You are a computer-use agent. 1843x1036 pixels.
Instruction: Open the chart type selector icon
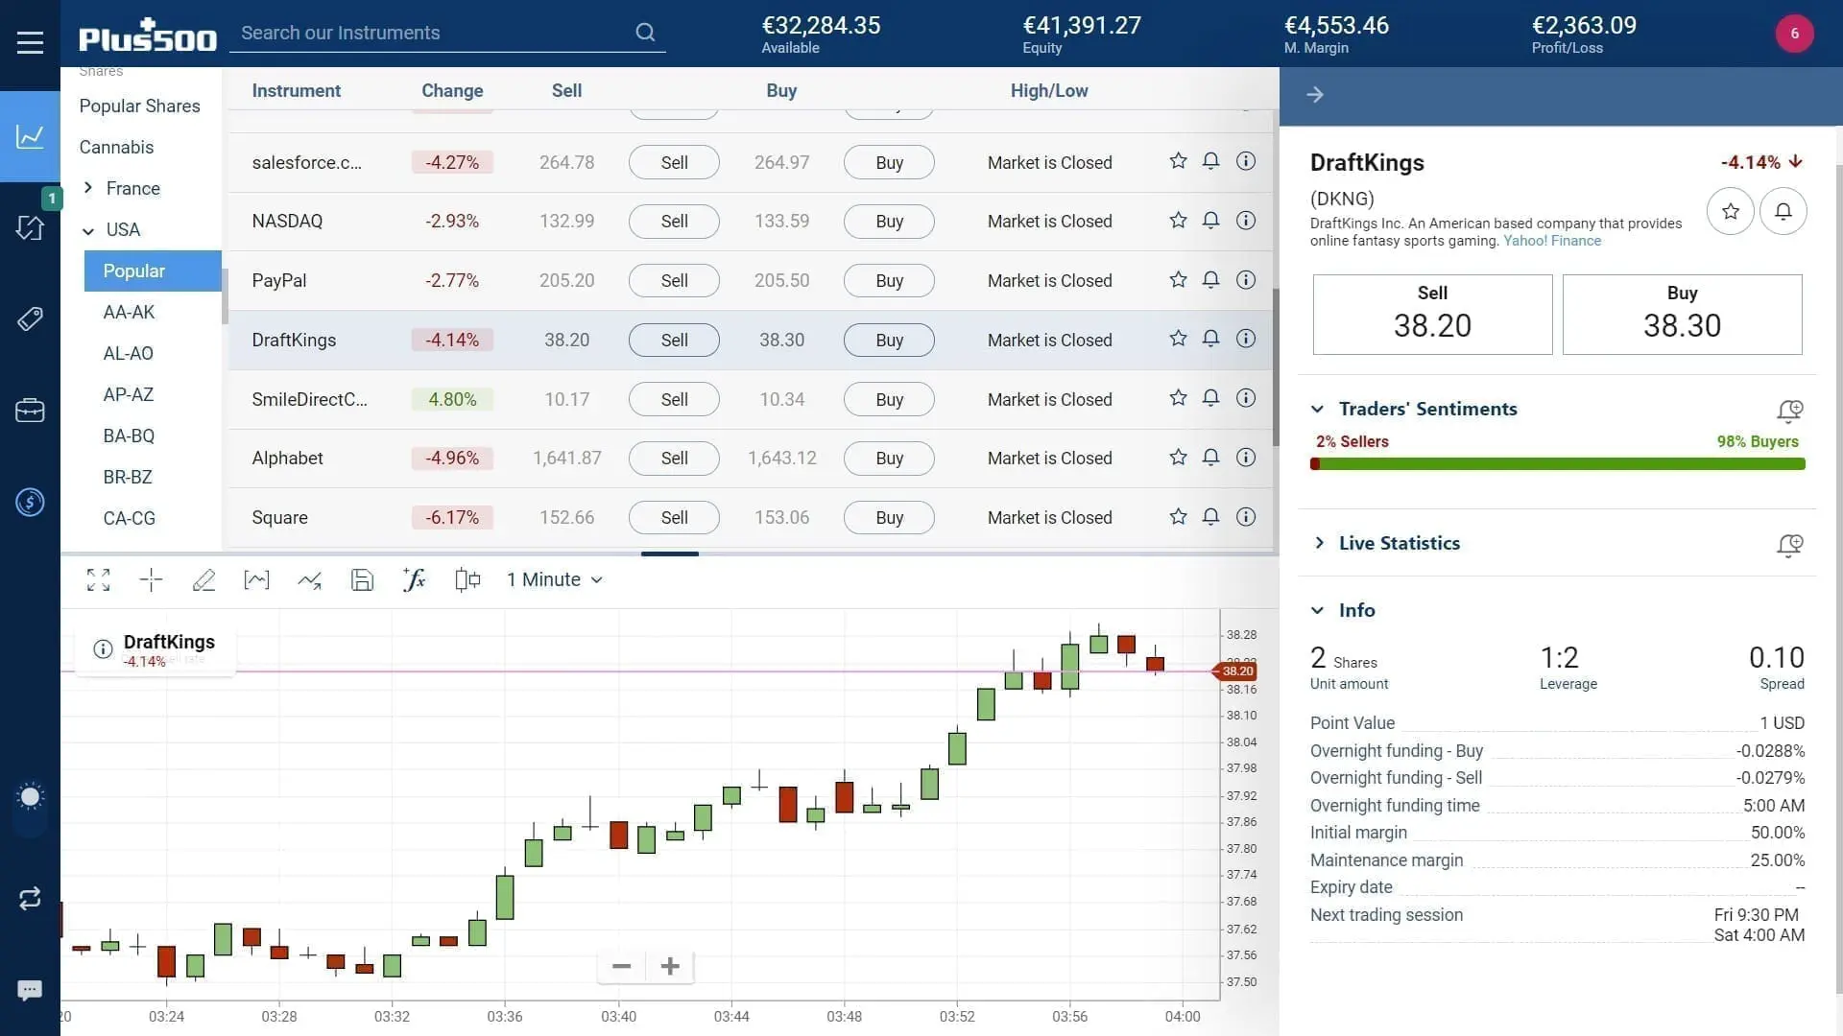(x=256, y=579)
